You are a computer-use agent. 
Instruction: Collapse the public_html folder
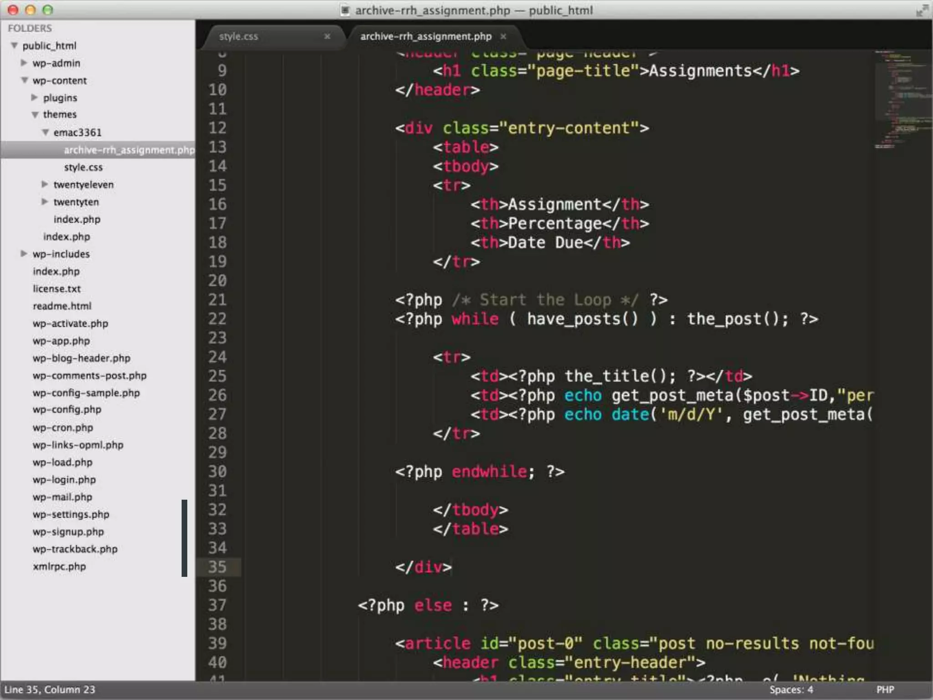(15, 46)
